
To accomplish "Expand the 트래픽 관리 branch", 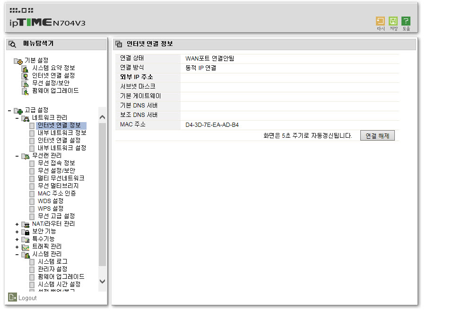I will [17, 247].
